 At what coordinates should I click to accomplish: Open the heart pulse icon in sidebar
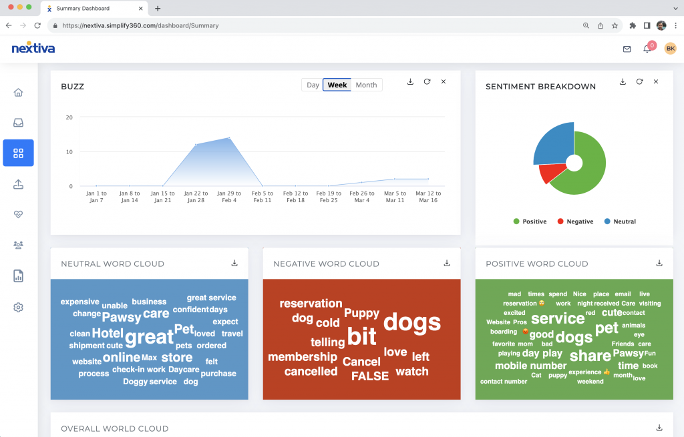(x=18, y=214)
